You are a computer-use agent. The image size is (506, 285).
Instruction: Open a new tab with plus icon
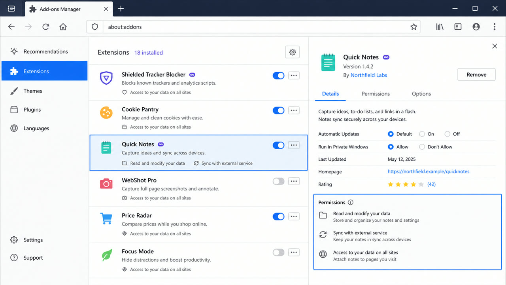pyautogui.click(x=121, y=9)
